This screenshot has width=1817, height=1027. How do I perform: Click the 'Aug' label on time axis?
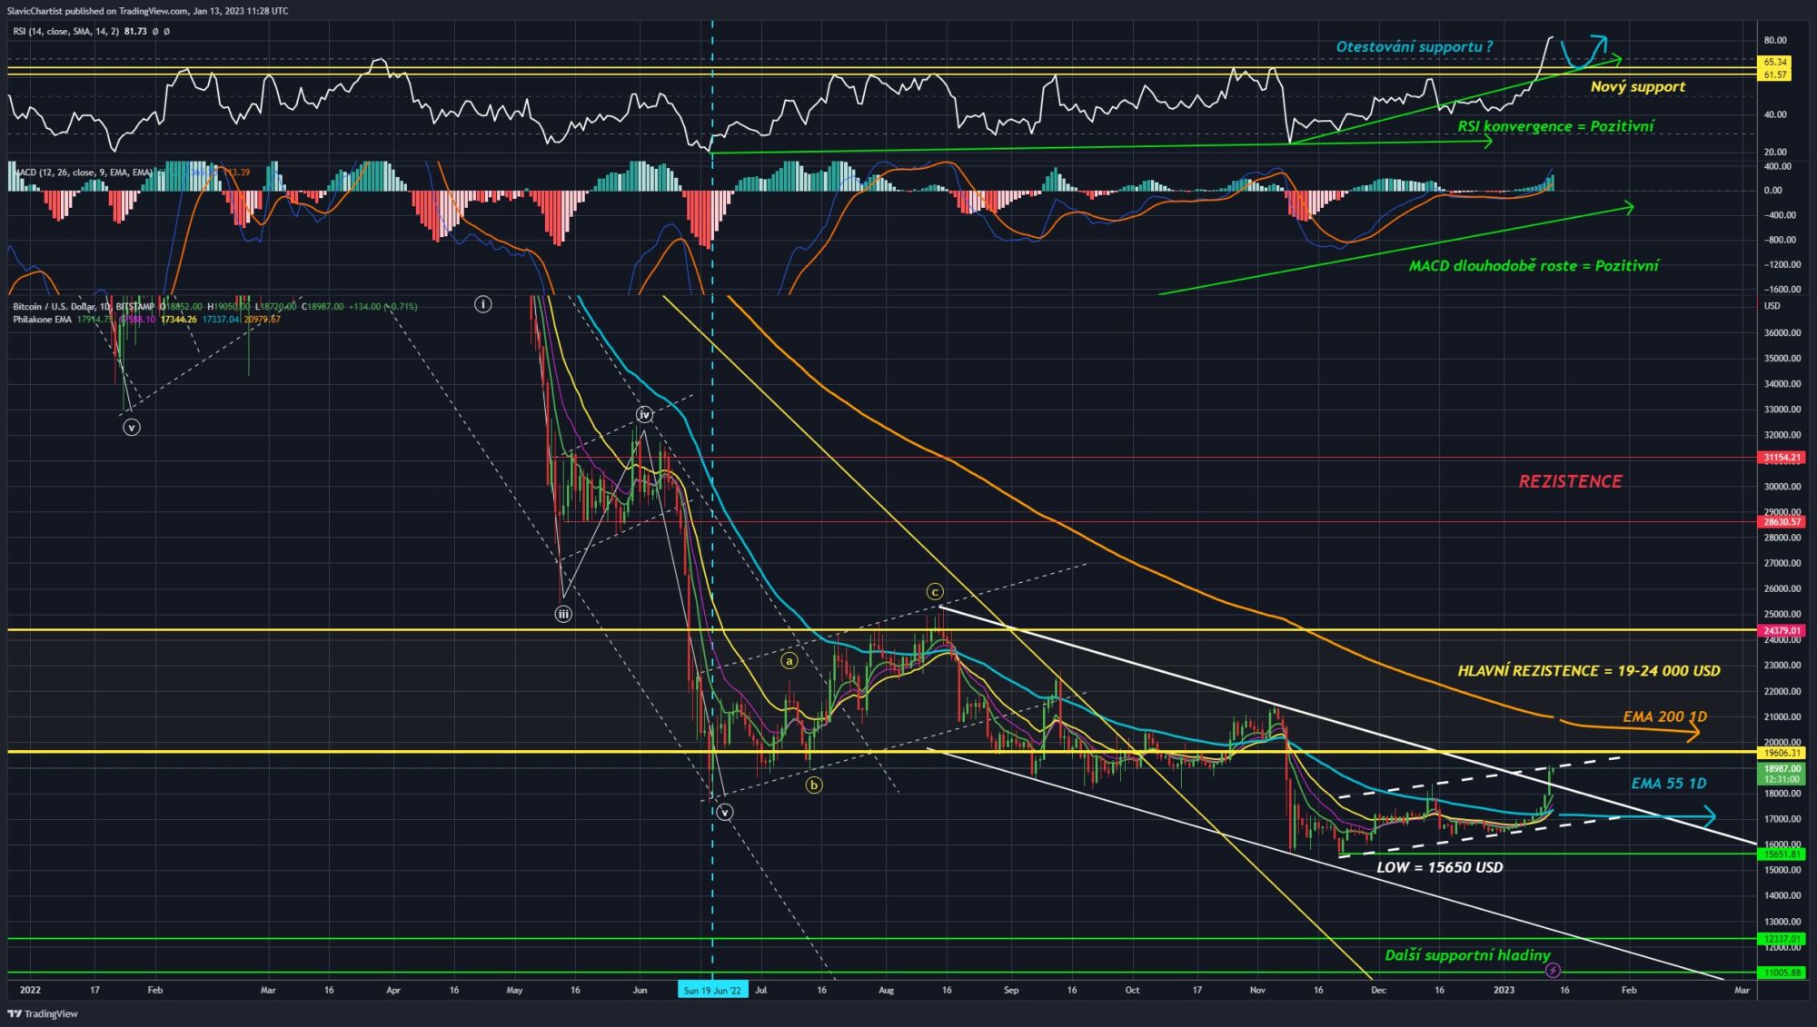click(886, 990)
